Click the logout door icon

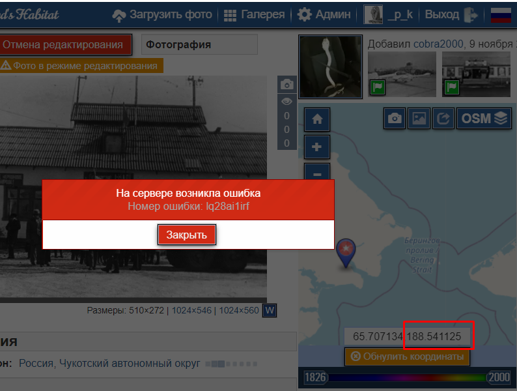pos(471,15)
